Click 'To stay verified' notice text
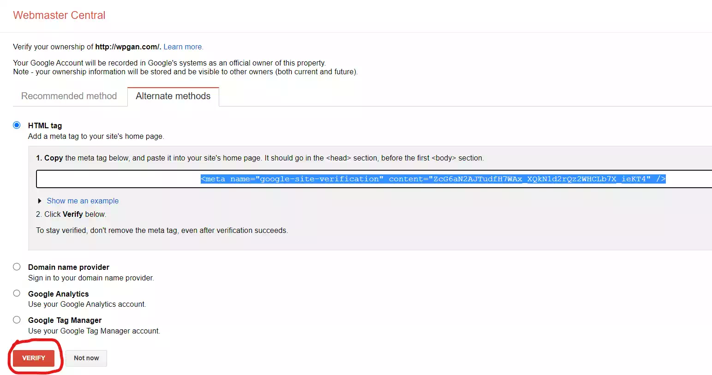The height and width of the screenshot is (375, 712). click(x=162, y=230)
